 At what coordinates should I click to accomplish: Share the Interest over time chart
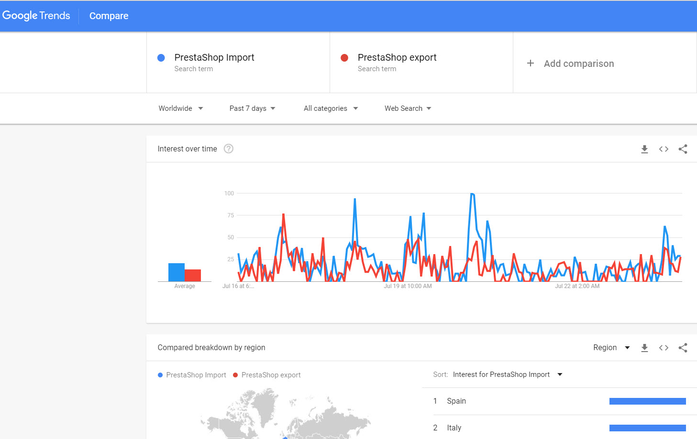(x=683, y=149)
